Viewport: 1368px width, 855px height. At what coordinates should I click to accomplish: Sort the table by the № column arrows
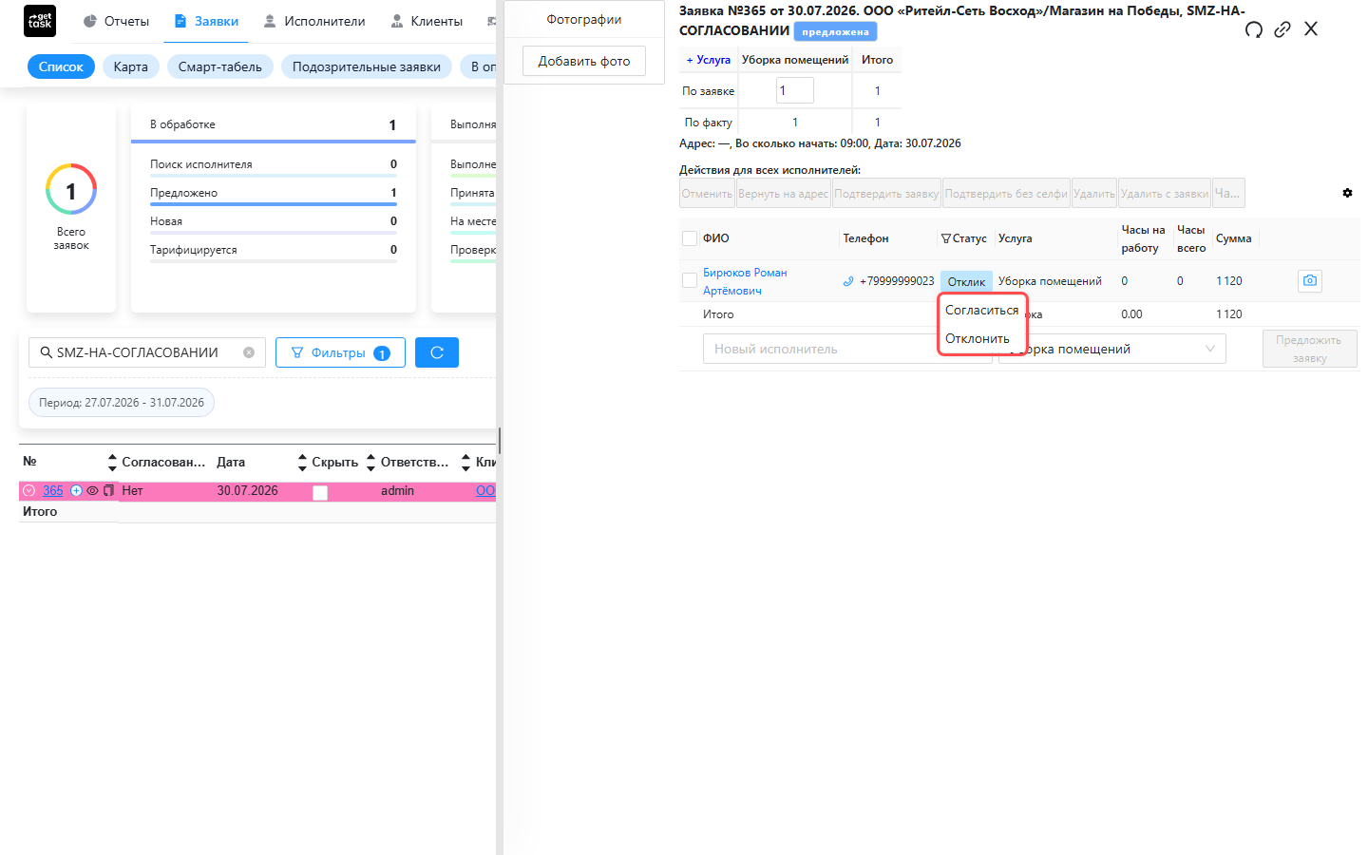coord(112,463)
